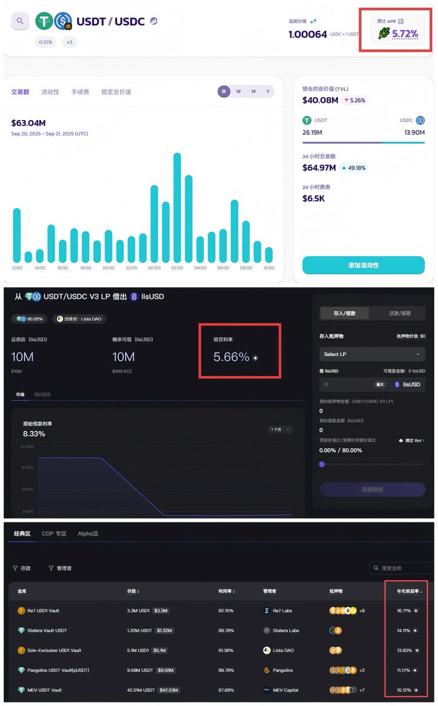Adjust the loan-to-value slider handle
The width and height of the screenshot is (438, 706).
322,464
